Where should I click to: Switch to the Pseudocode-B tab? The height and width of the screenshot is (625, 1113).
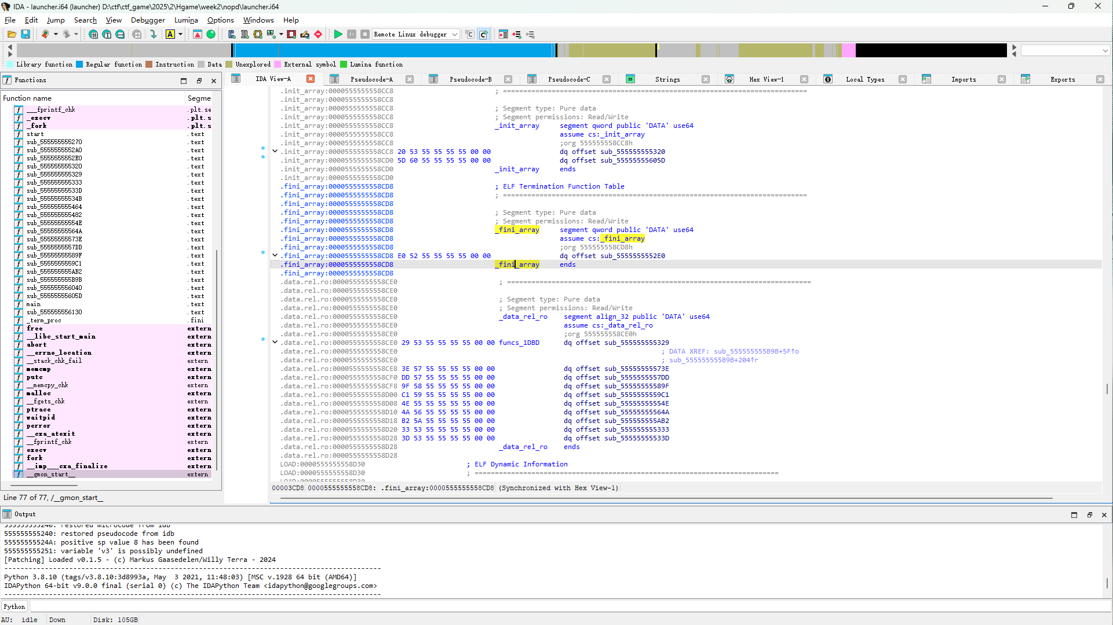pos(470,79)
